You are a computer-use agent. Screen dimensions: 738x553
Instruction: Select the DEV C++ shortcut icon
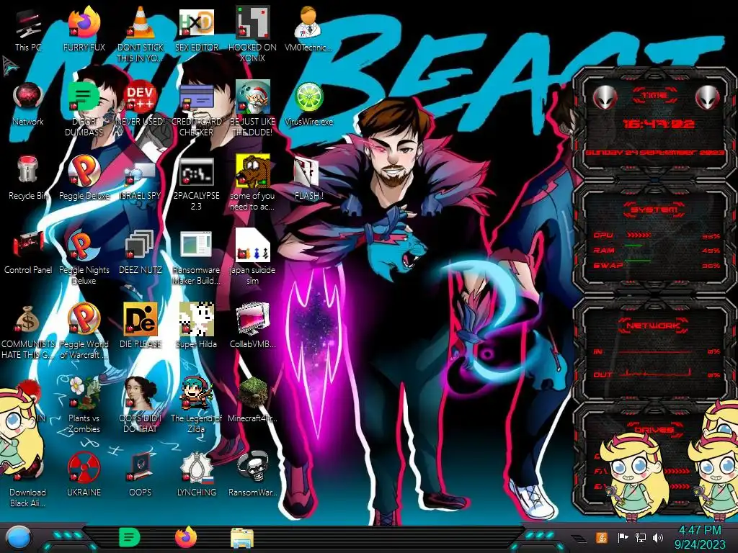click(140, 97)
